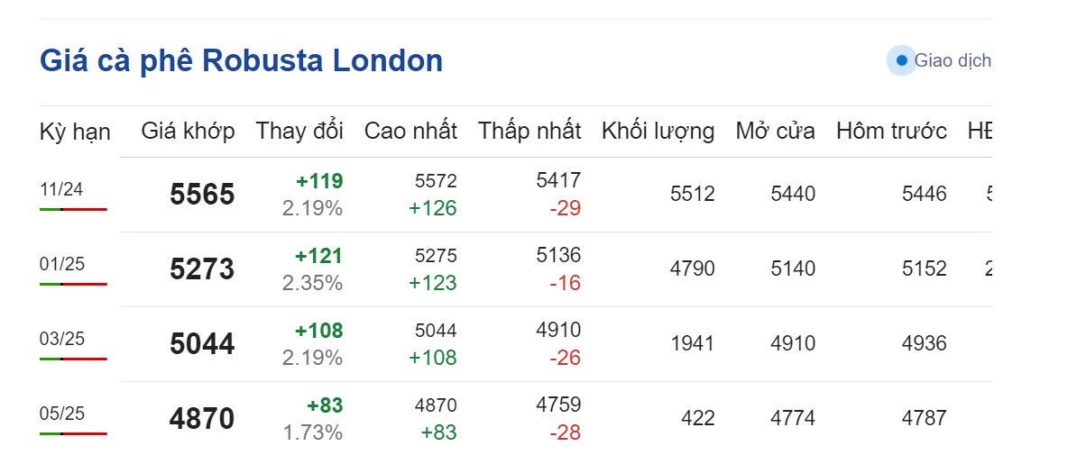Image resolution: width=1077 pixels, height=455 pixels.
Task: Click the +108 change value for 03/25
Action: point(318,331)
